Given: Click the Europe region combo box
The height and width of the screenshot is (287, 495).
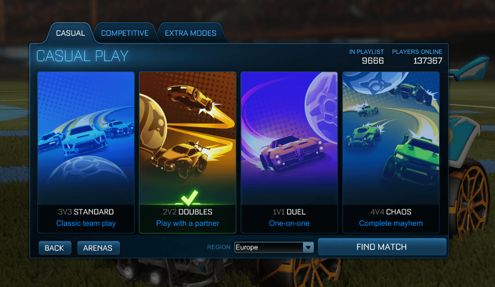Looking at the screenshot, I should pyautogui.click(x=274, y=247).
